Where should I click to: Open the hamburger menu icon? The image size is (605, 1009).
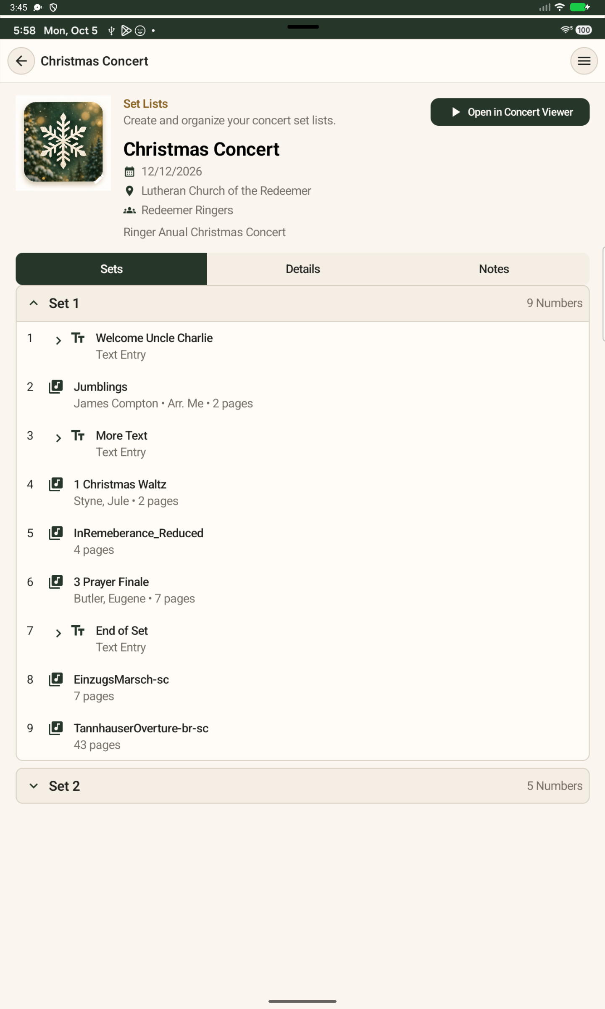(584, 61)
